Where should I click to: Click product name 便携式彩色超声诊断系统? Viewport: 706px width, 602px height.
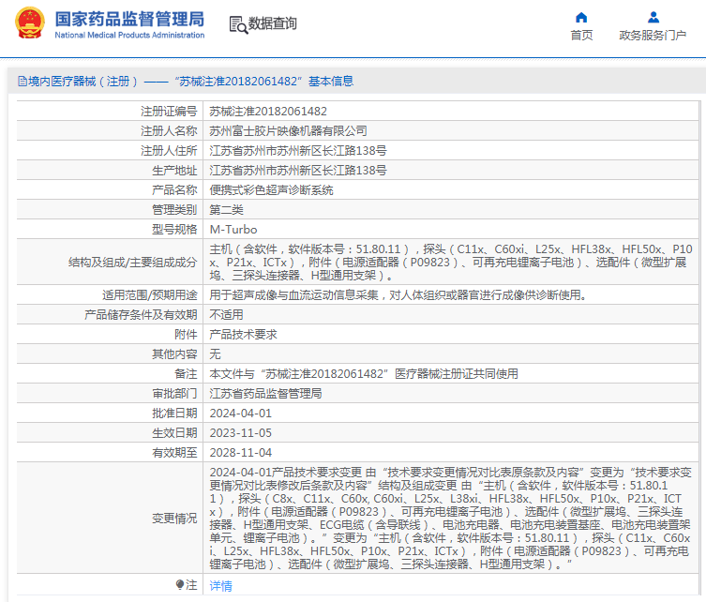tap(271, 189)
